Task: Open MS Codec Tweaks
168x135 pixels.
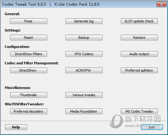Action: 139,111
